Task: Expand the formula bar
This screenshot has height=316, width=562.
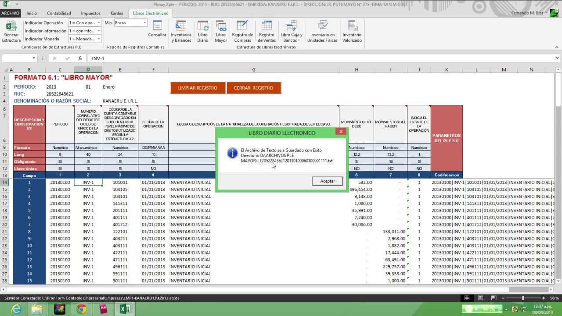Action: click(x=558, y=58)
